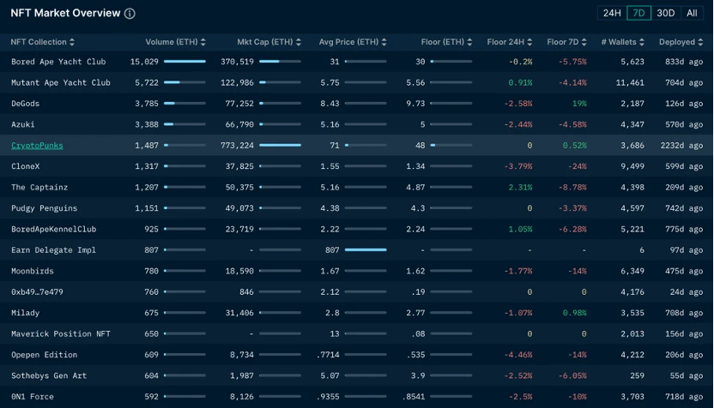This screenshot has height=408, width=714.
Task: Select the 0xb49…7e479 collection name
Action: [37, 292]
